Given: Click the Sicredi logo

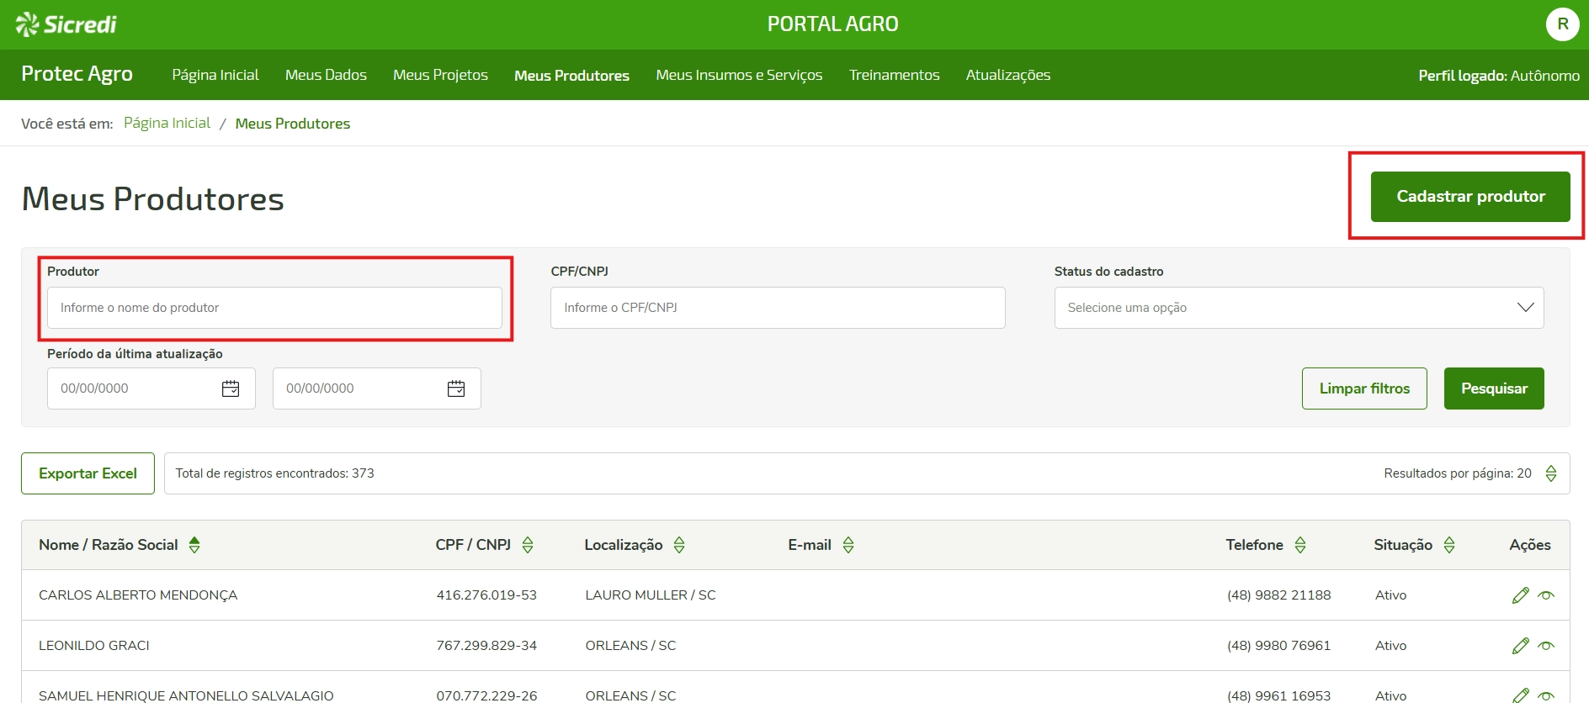Looking at the screenshot, I should click(x=66, y=24).
